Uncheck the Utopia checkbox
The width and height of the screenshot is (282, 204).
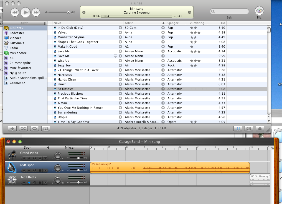55,117
